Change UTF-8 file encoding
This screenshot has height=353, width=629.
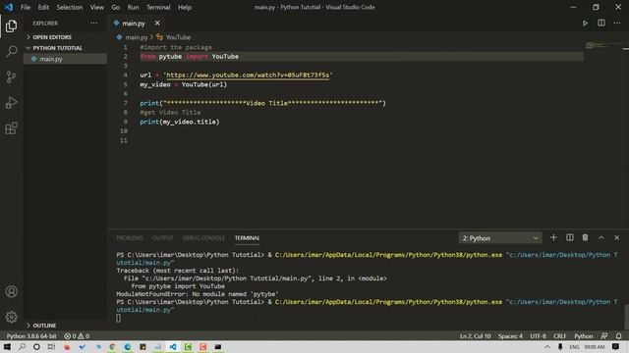[538, 336]
